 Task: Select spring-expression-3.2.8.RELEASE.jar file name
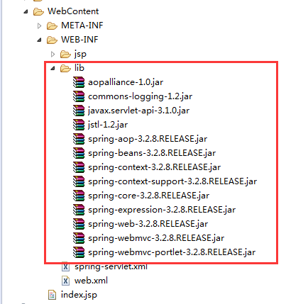coord(162,210)
